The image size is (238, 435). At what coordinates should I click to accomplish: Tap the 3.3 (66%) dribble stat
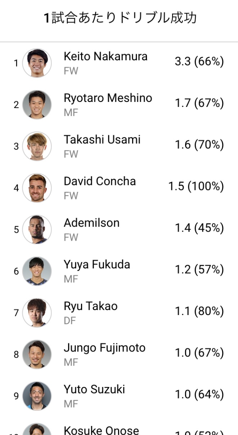point(199,62)
